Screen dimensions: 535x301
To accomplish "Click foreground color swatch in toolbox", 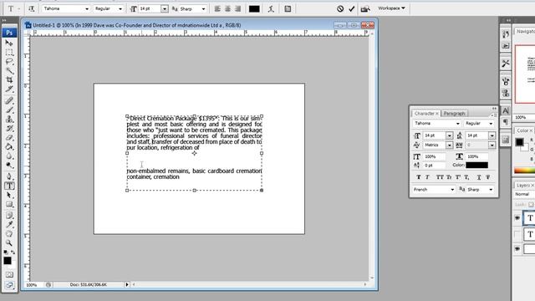I will pyautogui.click(x=8, y=261).
